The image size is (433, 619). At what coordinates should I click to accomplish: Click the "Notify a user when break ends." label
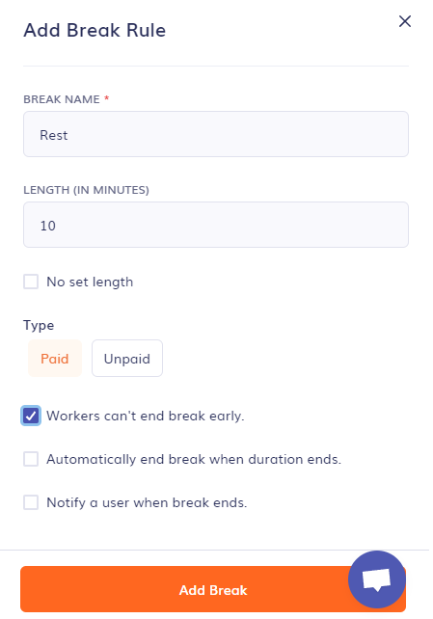(147, 503)
